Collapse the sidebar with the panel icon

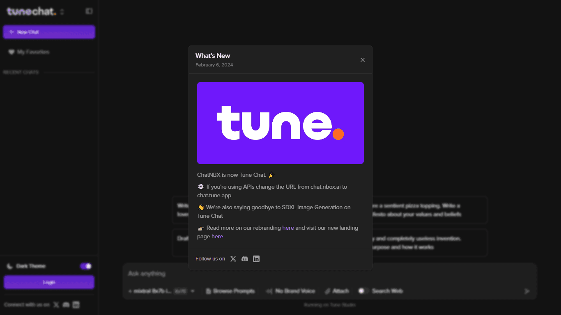89,11
